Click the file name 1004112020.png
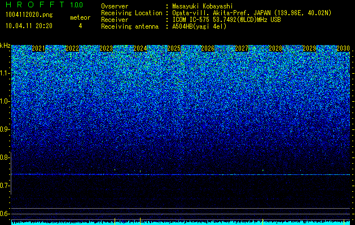This screenshot has width=355, height=225. point(29,15)
